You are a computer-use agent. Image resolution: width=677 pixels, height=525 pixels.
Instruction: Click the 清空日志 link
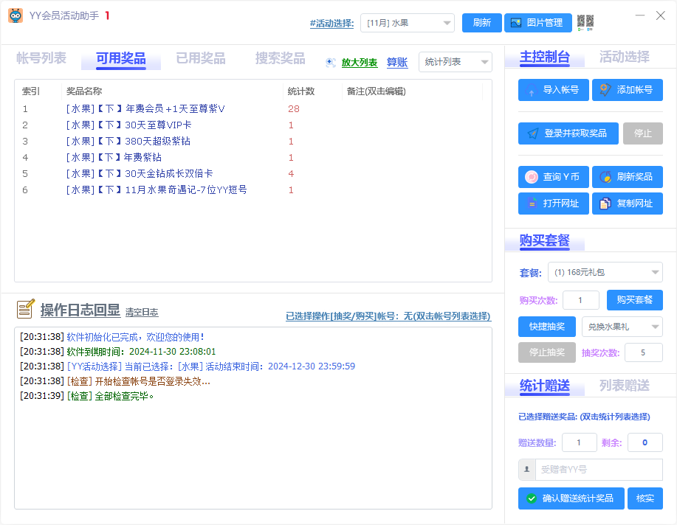(142, 313)
